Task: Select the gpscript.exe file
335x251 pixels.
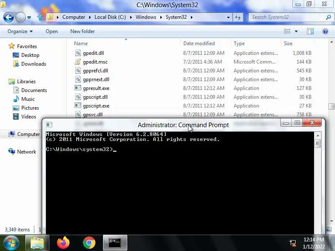Action: tap(96, 106)
